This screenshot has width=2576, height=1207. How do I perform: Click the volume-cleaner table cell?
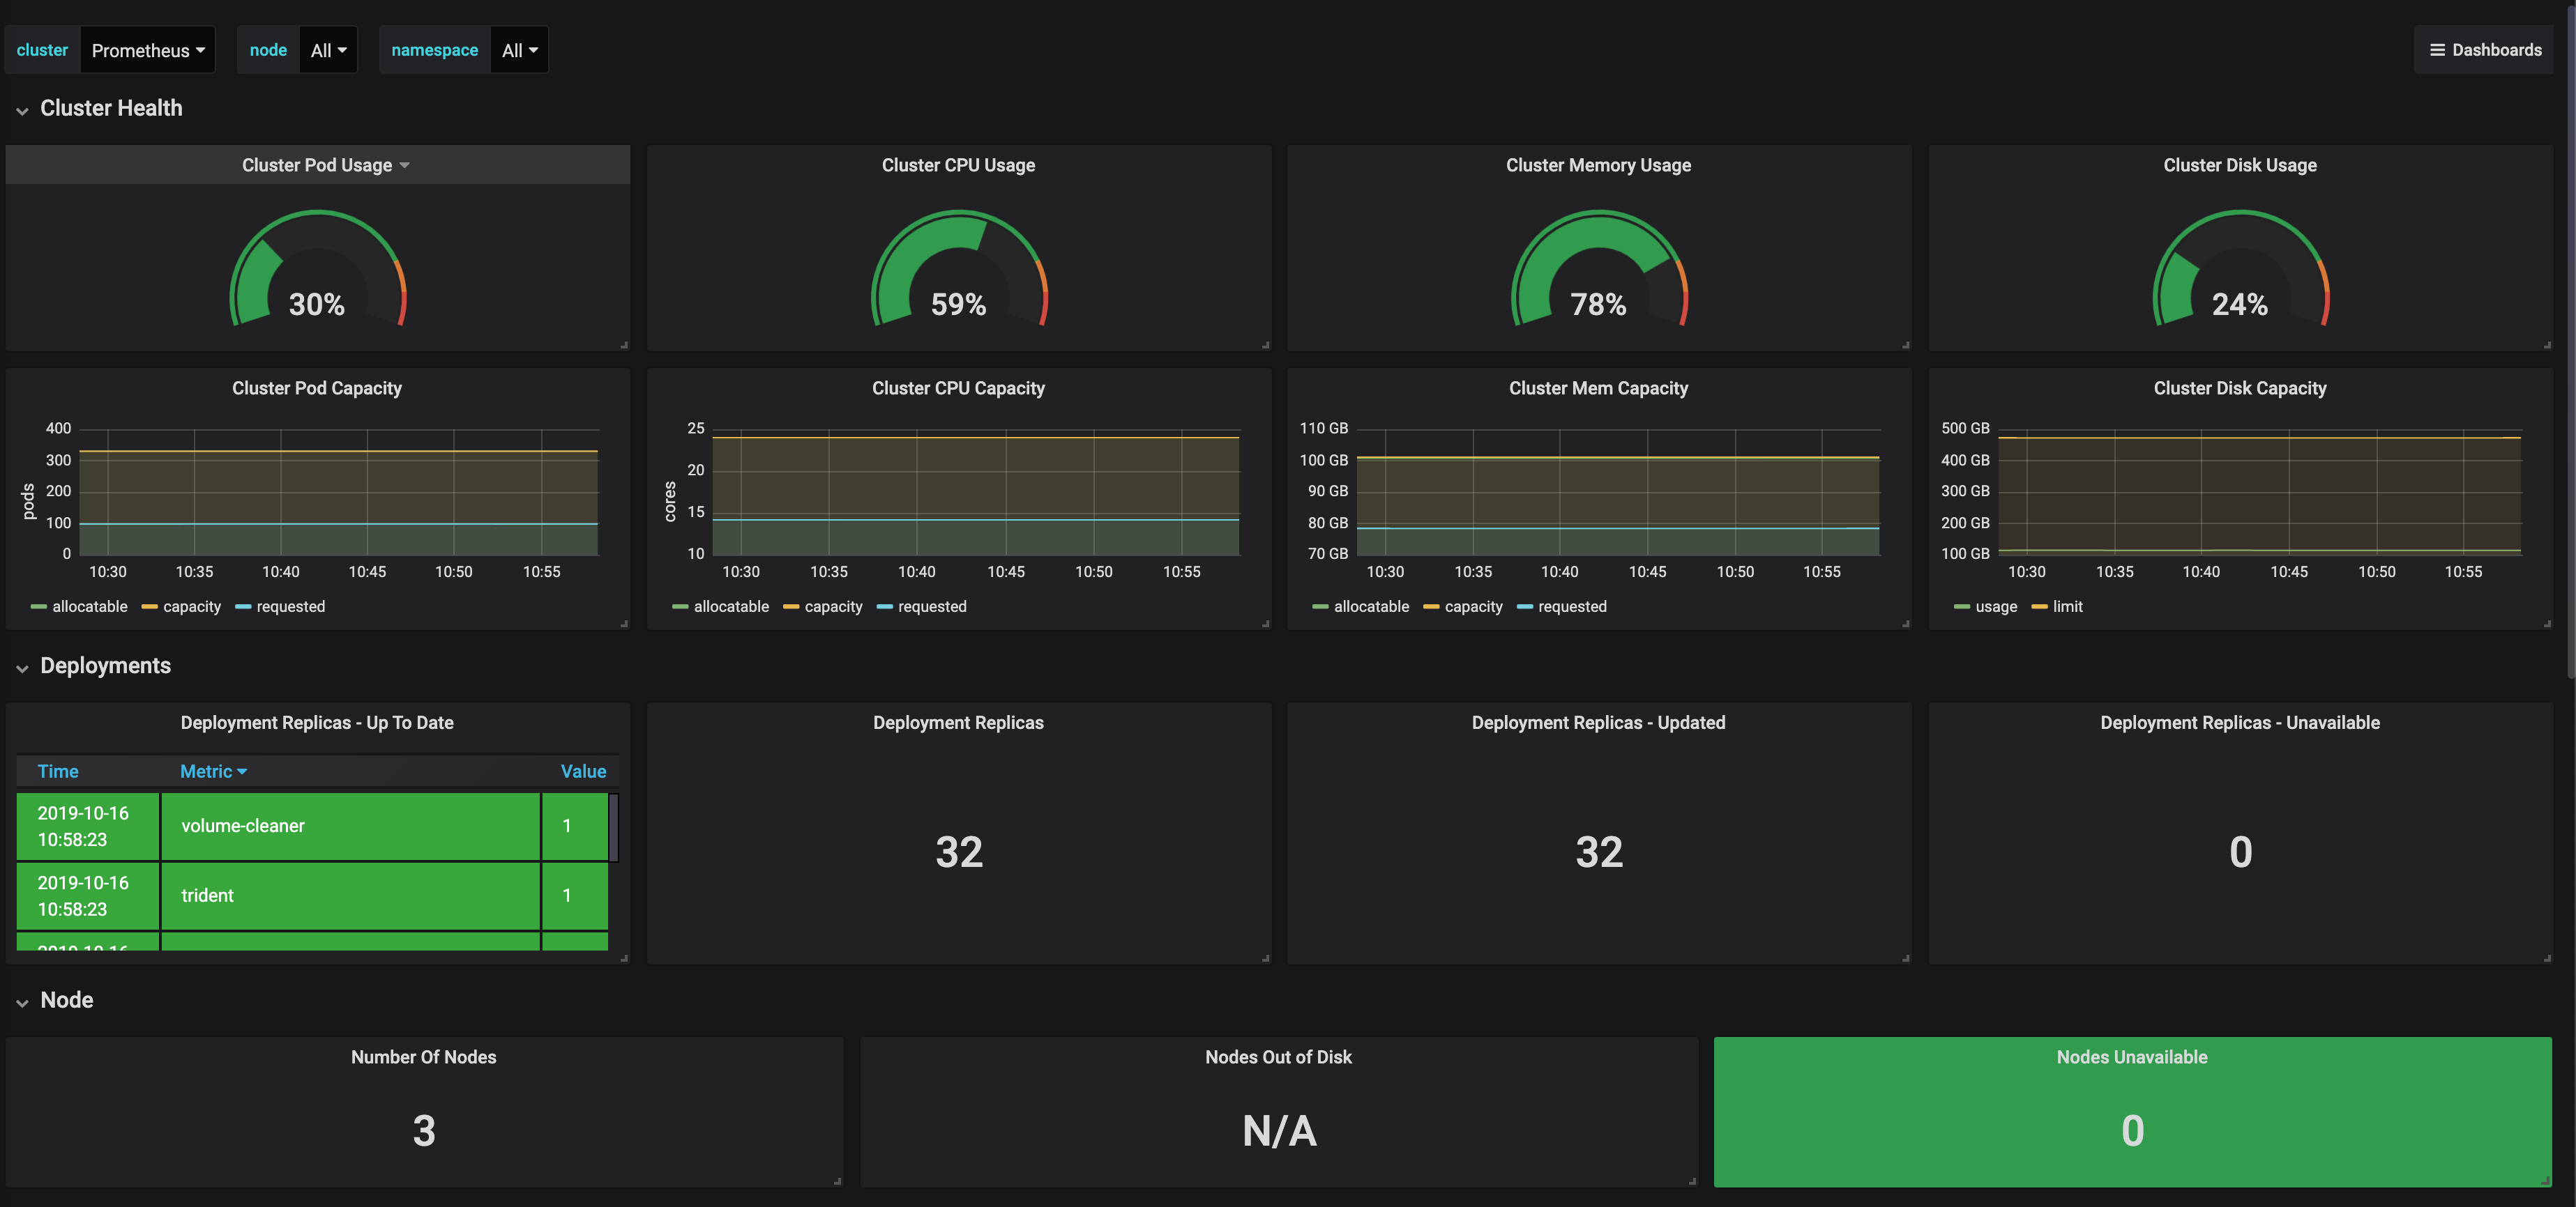350,827
